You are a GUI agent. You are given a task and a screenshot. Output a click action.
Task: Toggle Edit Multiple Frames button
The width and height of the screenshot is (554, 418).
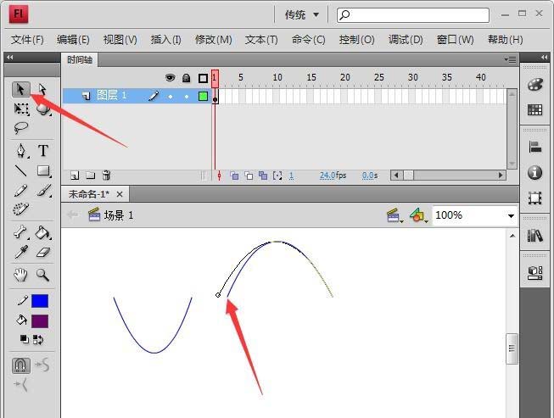[x=263, y=176]
